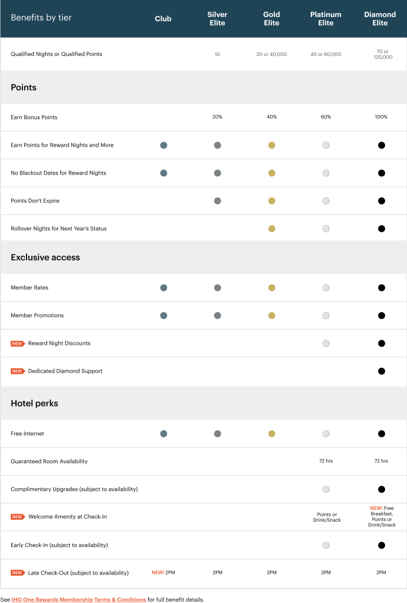Click Silver Elite dot for Points Don't Expire

[218, 201]
